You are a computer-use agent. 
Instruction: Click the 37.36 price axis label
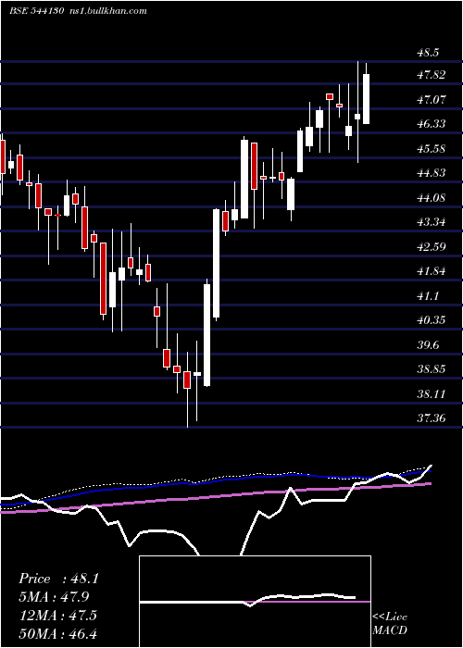[432, 418]
